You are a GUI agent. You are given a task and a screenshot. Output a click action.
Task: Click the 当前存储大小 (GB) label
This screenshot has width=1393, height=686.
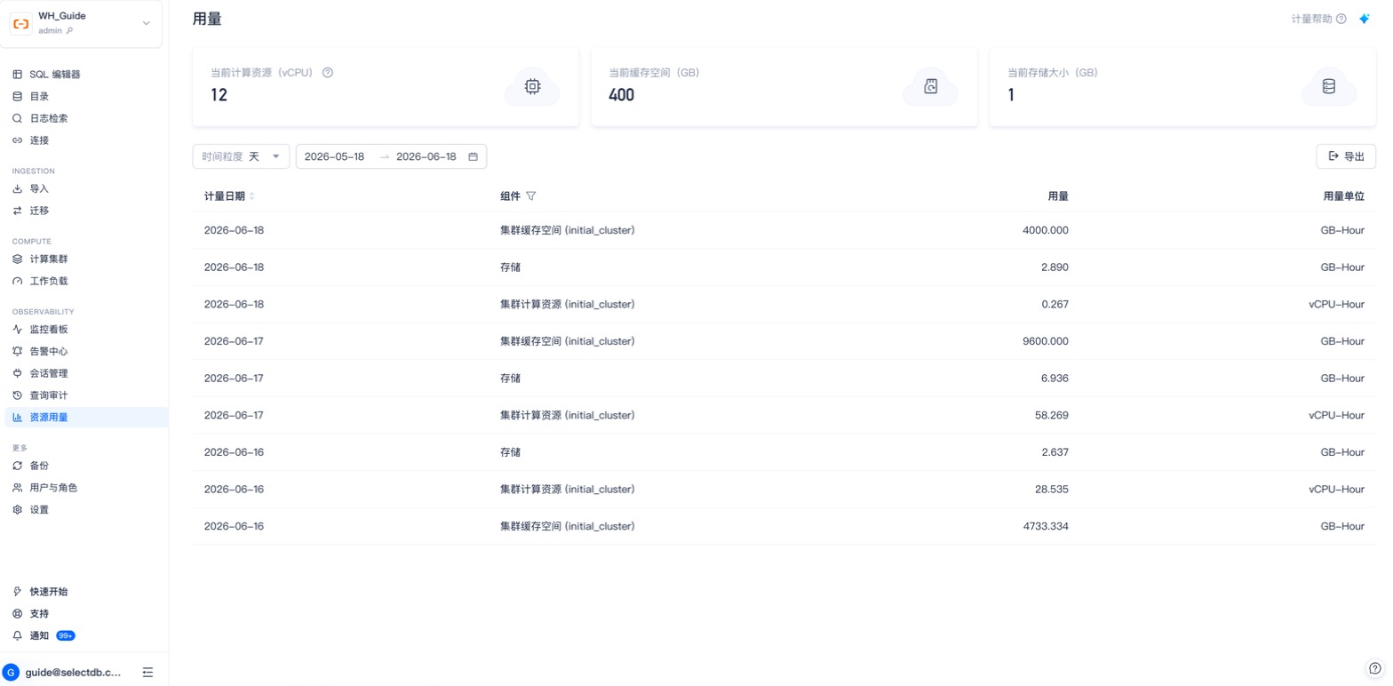(x=1053, y=73)
